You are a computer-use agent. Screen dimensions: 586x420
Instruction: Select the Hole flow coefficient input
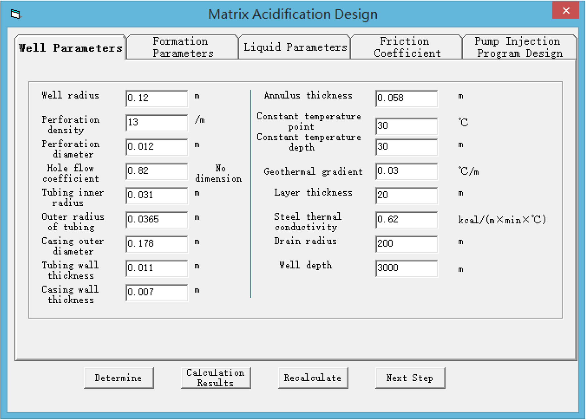click(156, 171)
